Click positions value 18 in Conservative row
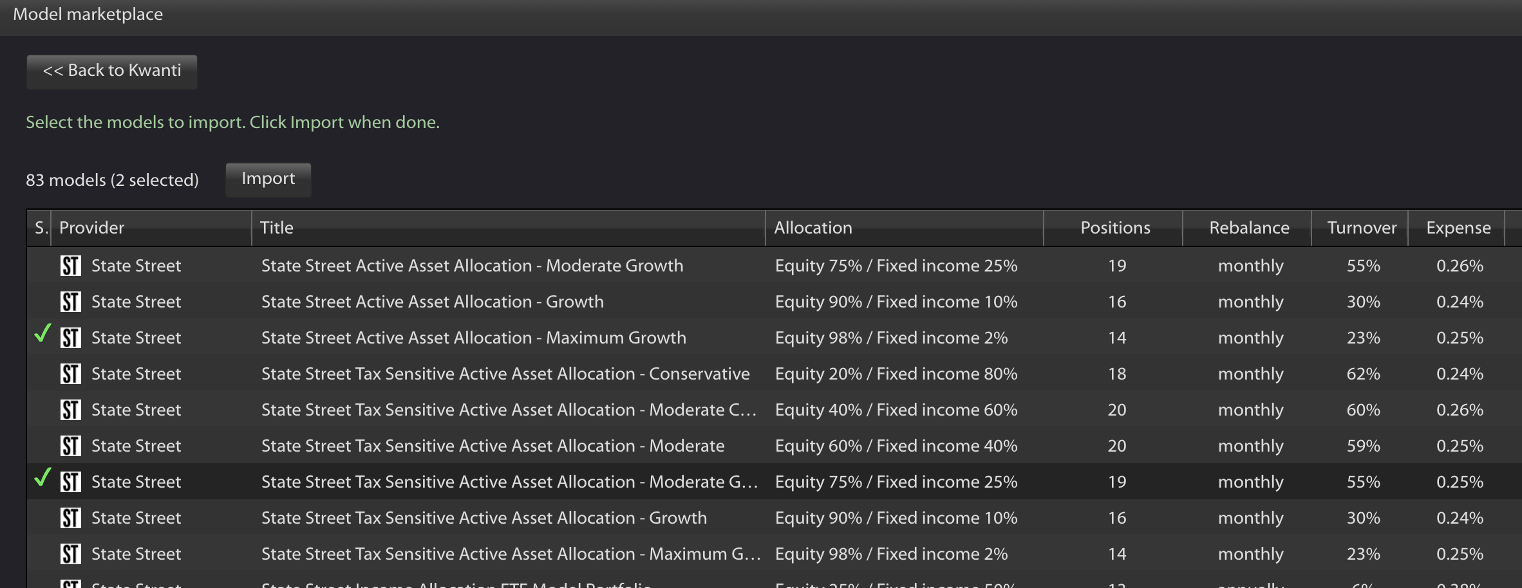This screenshot has height=588, width=1522. [1117, 374]
